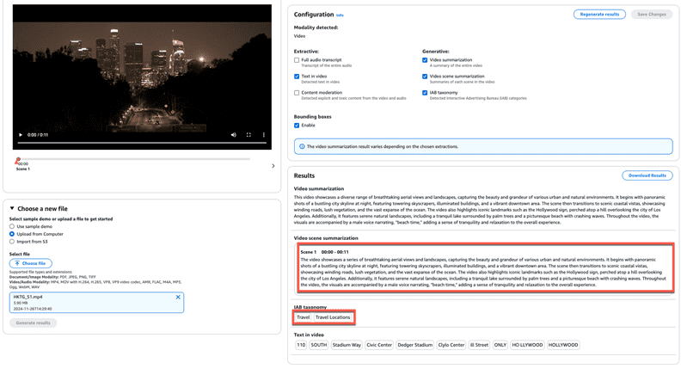Play the video in the player

coord(21,135)
